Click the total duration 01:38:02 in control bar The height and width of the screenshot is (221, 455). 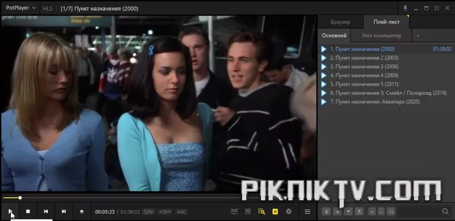tap(130, 212)
